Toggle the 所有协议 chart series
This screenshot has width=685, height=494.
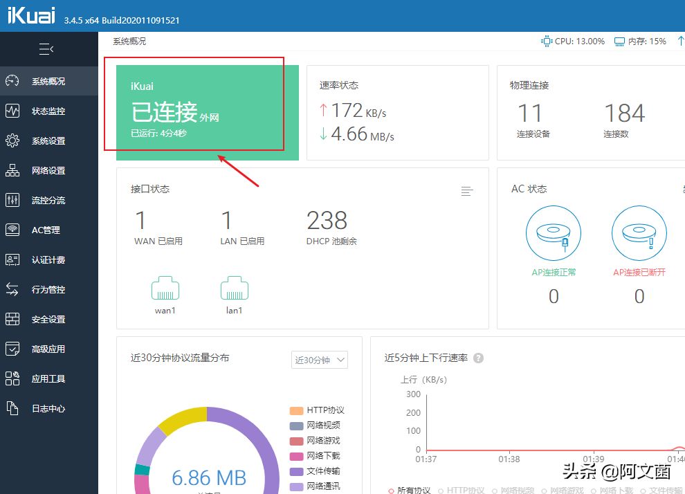tap(410, 490)
